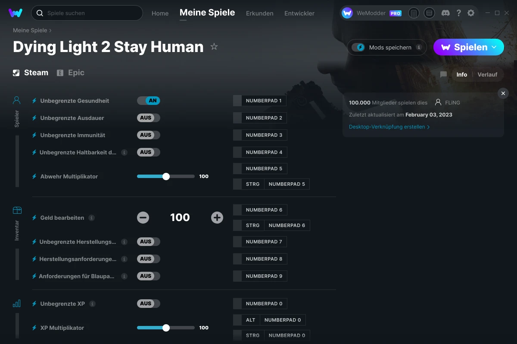The image size is (517, 344).
Task: Enable Unbegrenzte Herstellungs toggle
Action: 149,242
